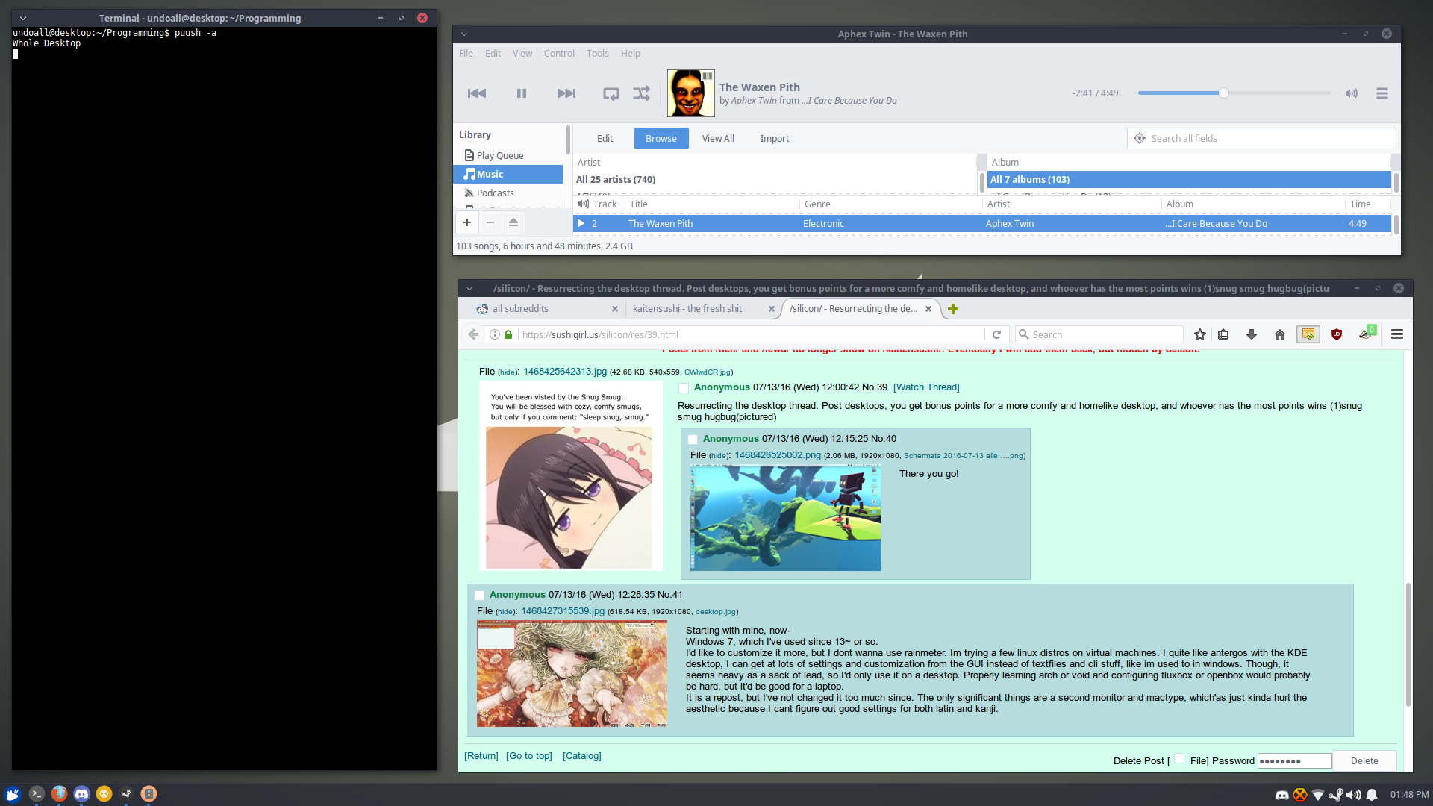
Task: Click the plus button under the Library sidebar
Action: [467, 222]
